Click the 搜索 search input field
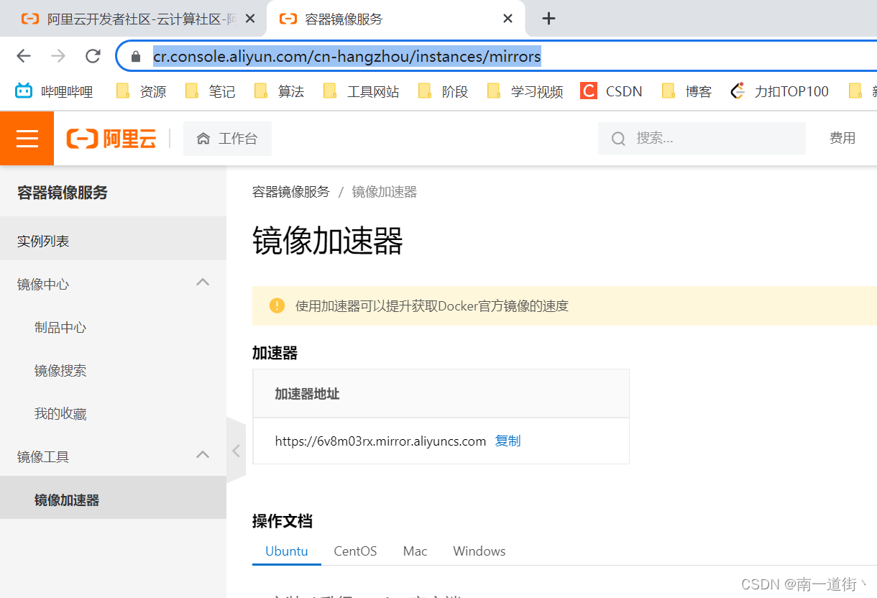The height and width of the screenshot is (598, 877). click(x=702, y=138)
